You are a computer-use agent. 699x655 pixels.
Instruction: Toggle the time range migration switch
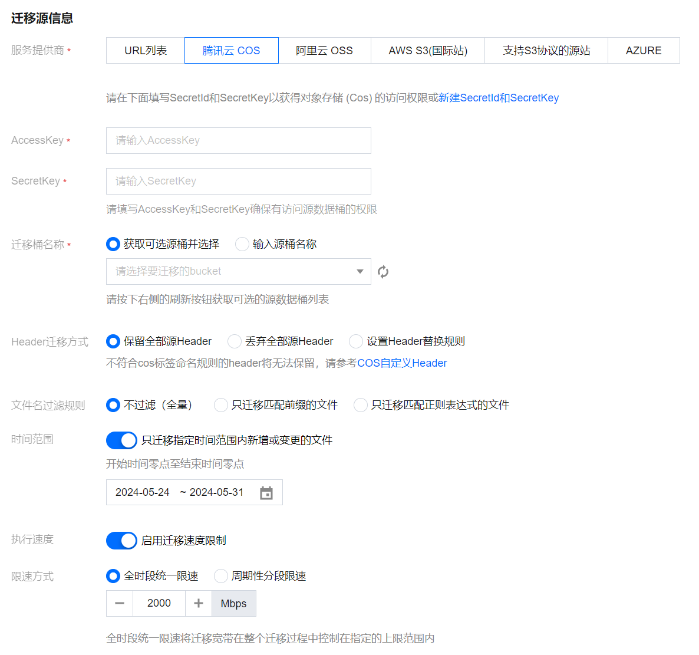click(x=121, y=440)
